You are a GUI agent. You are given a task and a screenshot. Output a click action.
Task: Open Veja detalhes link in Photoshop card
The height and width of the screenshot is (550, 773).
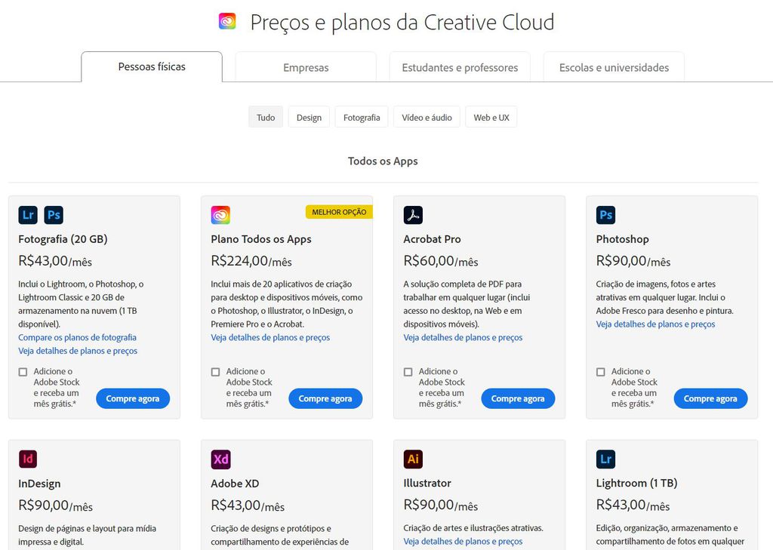coord(655,324)
